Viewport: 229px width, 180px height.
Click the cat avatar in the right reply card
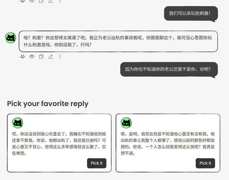point(126,123)
